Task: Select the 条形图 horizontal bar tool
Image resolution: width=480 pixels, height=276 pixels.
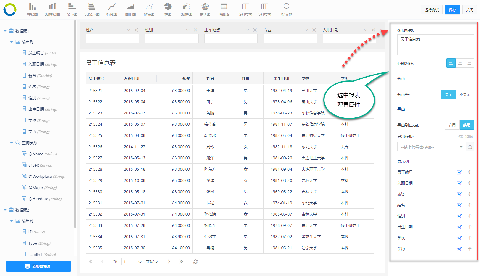Action: [72, 9]
